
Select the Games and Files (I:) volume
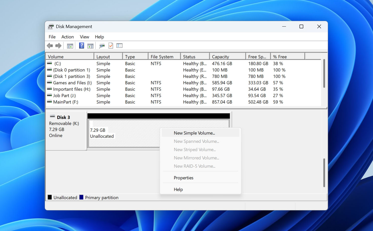coord(72,83)
